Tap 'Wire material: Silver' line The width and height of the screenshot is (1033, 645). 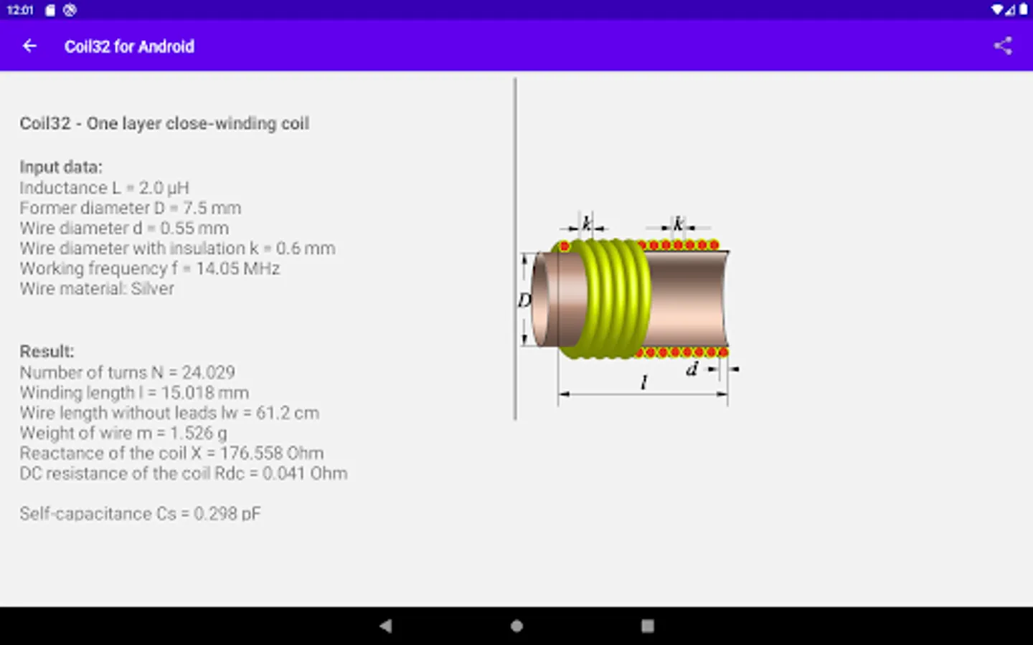coord(97,288)
